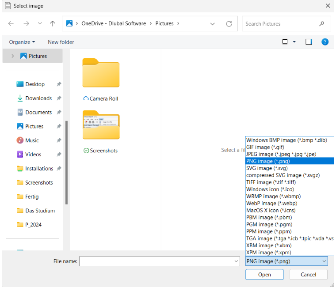Choose XBM image (*.xbm) filter

(290, 245)
